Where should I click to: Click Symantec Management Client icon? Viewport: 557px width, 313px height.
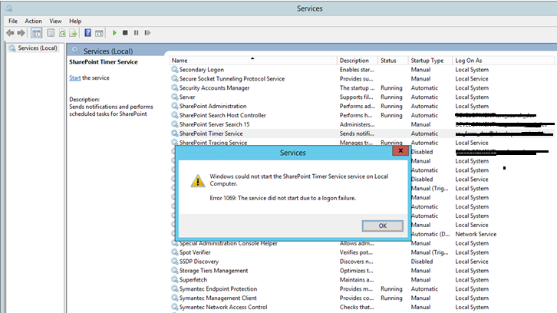(174, 298)
